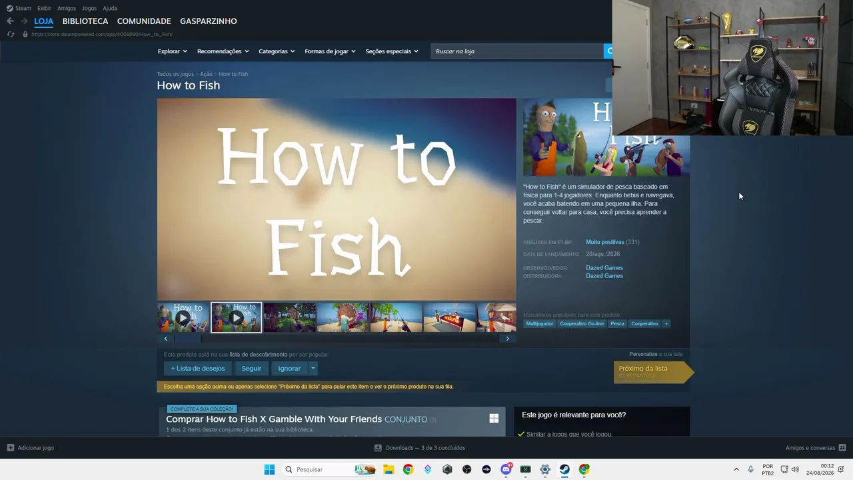Select the Cooperativo tag
Screen dimensions: 853x480
pyautogui.click(x=644, y=324)
